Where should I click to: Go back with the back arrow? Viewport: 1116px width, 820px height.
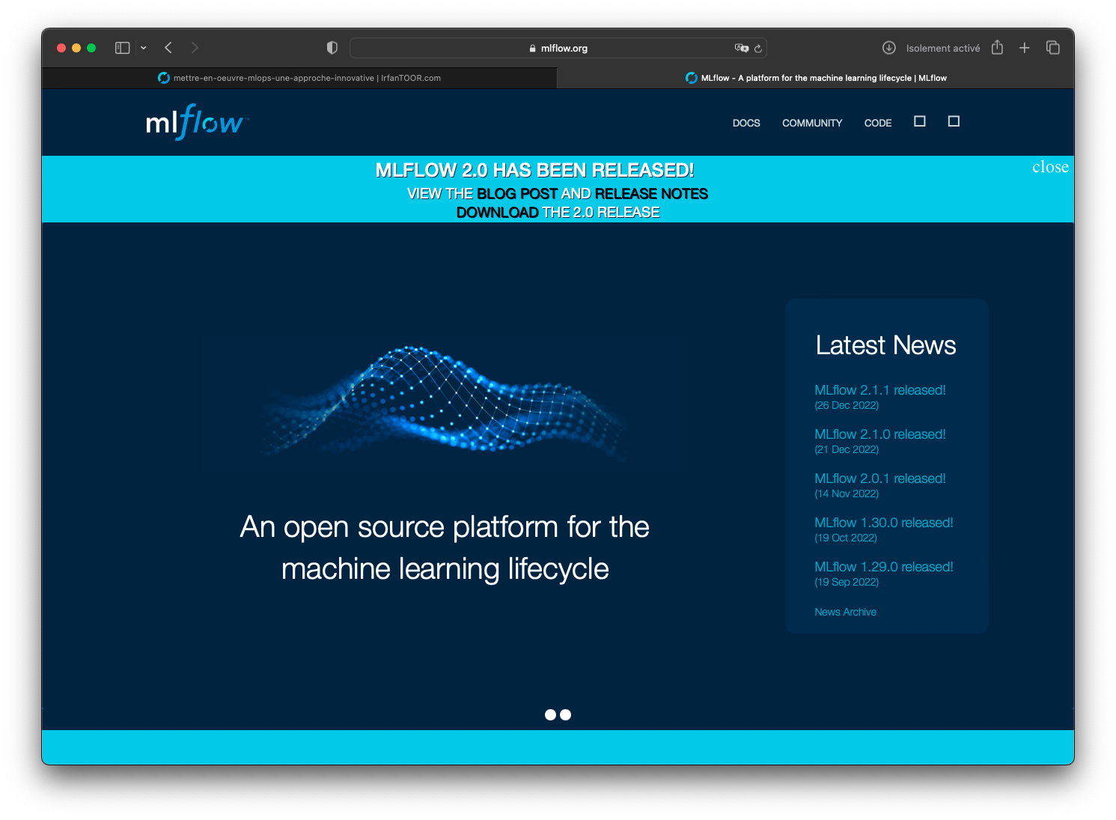coord(168,48)
